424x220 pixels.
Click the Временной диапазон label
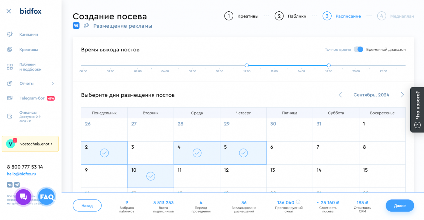tap(386, 49)
